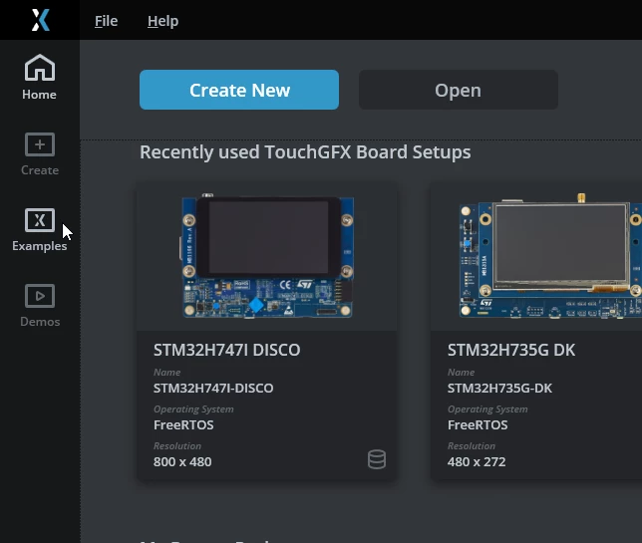Go to the Home sidebar section
Image resolution: width=642 pixels, height=543 pixels.
coord(39,78)
